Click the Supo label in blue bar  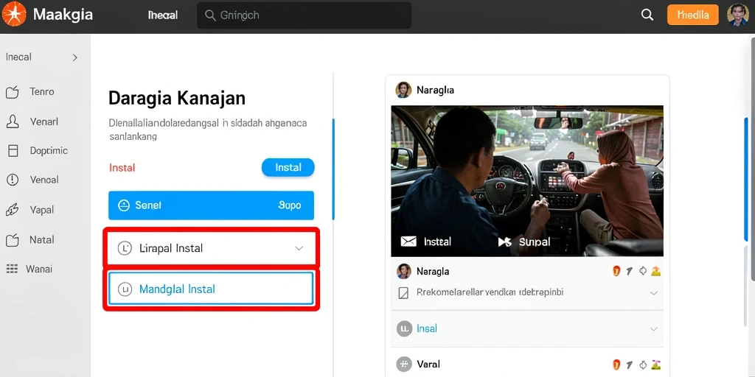coord(290,205)
